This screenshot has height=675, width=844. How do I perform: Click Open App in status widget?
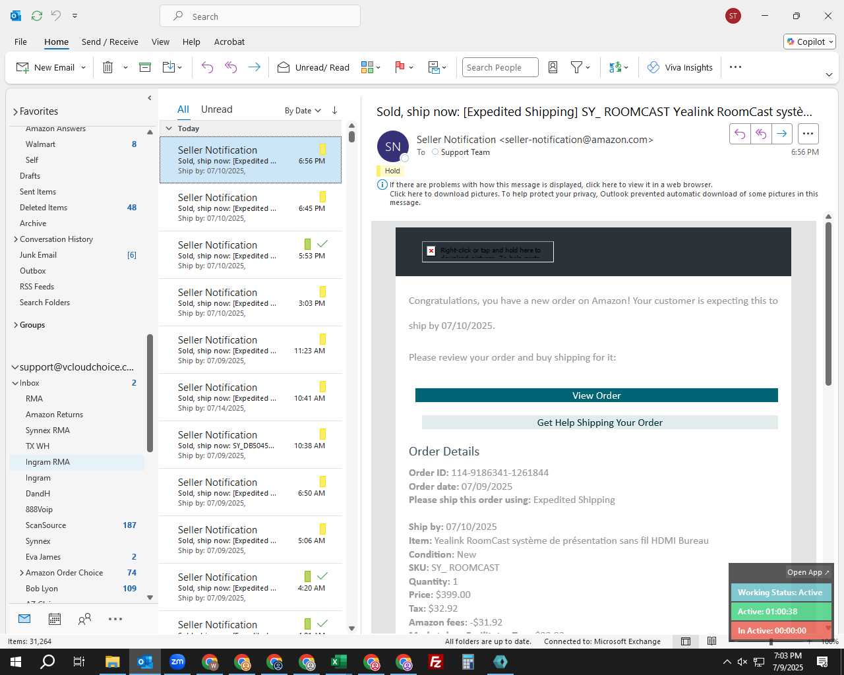click(x=808, y=572)
